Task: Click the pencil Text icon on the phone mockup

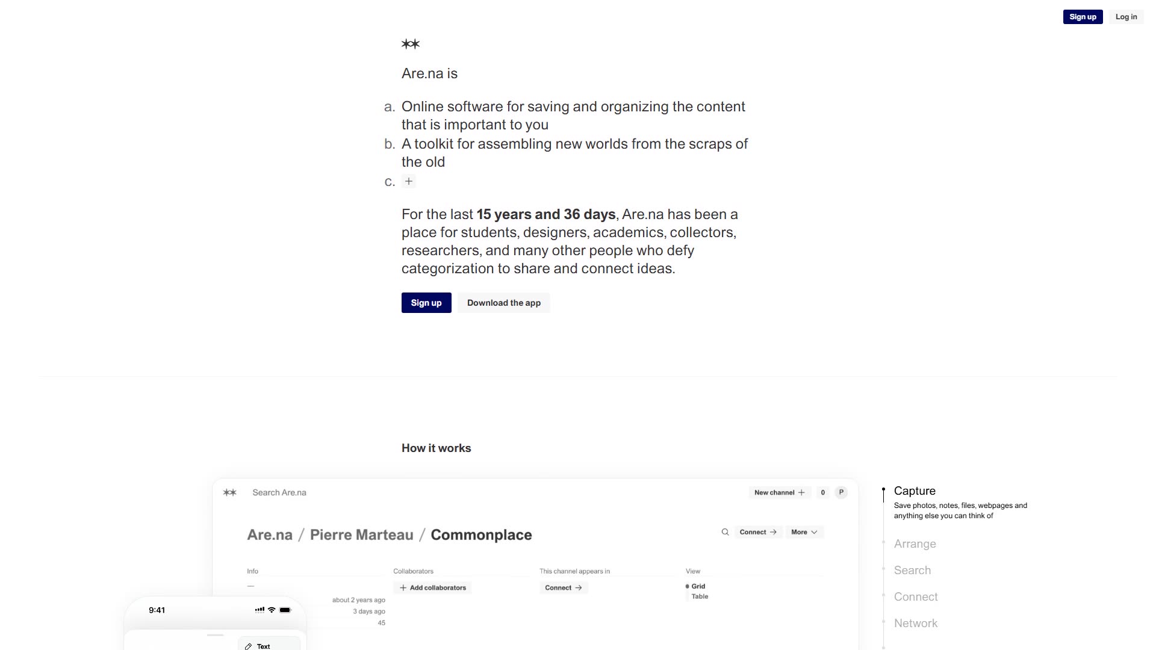Action: (x=248, y=646)
